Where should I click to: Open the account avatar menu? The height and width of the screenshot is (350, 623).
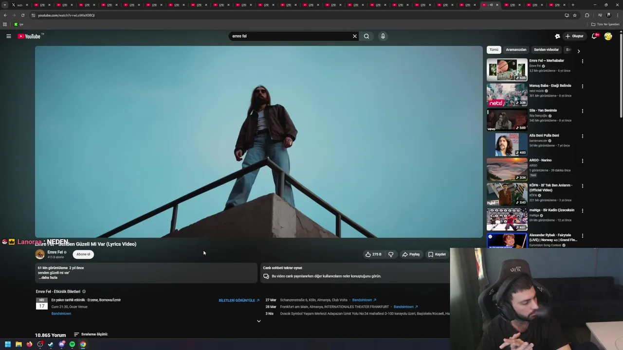608,36
